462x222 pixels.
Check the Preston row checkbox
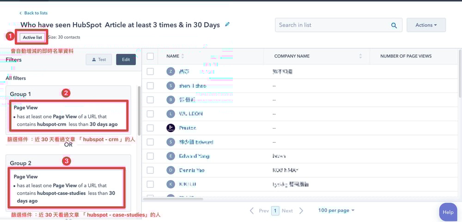[x=150, y=128]
